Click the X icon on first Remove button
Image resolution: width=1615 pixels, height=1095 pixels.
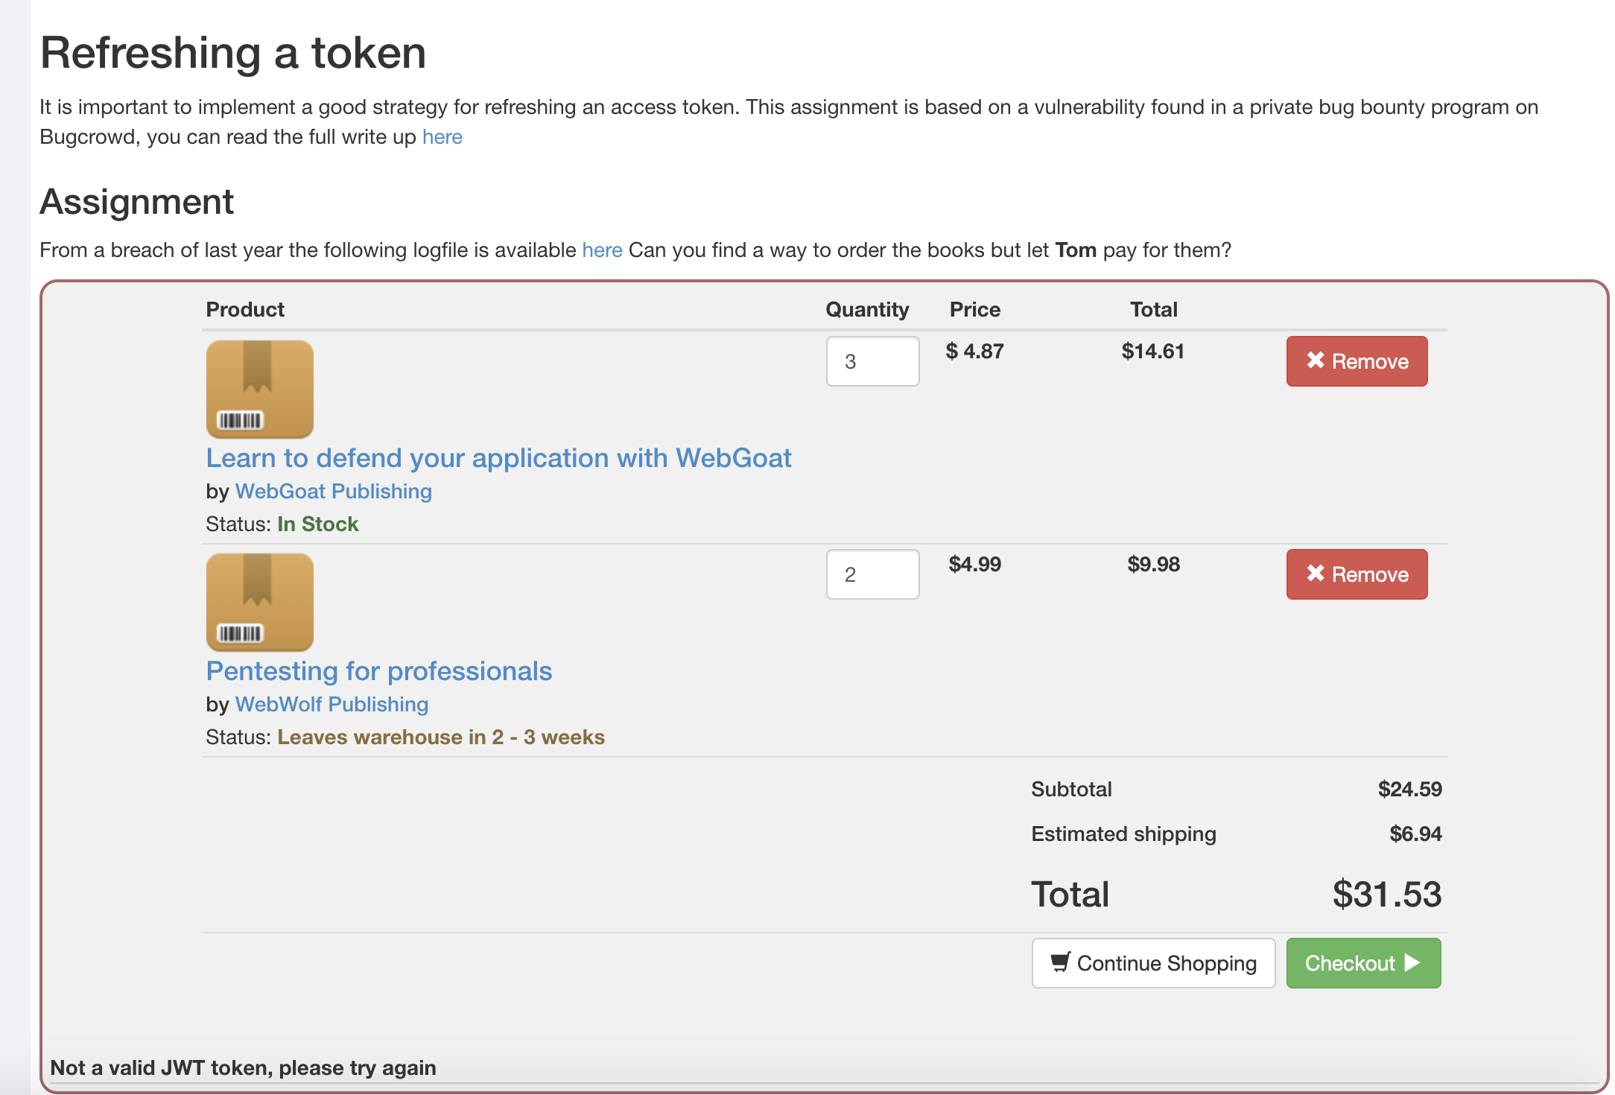[1315, 361]
